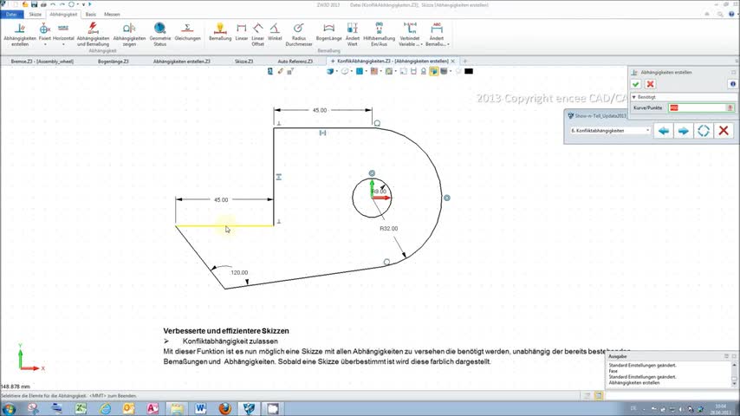Choose the Fixiert constraint tool
This screenshot has width=740, height=416.
point(45,31)
